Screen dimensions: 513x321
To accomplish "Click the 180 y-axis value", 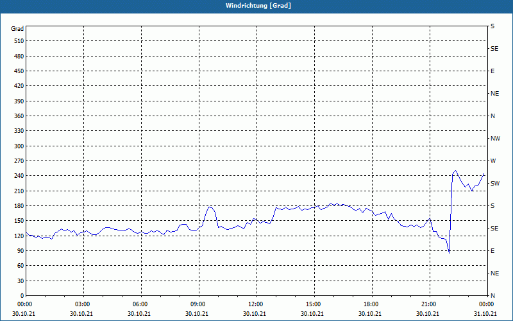I will click(19, 206).
